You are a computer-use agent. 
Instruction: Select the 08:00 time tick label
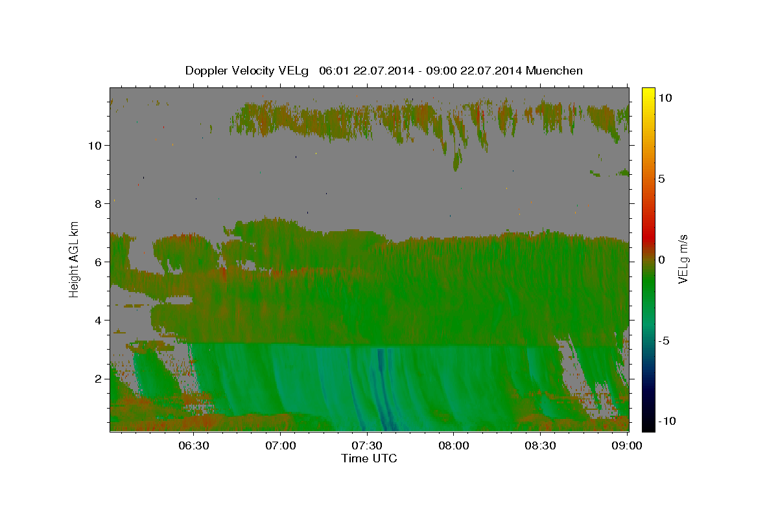(x=454, y=445)
